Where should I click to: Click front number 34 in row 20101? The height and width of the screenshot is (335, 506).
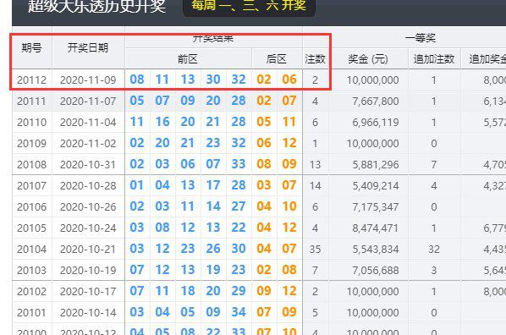[239, 312]
